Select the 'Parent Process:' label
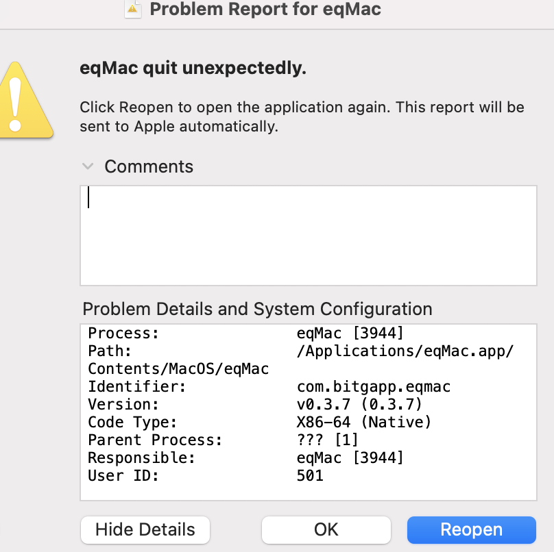The image size is (554, 552). point(155,440)
